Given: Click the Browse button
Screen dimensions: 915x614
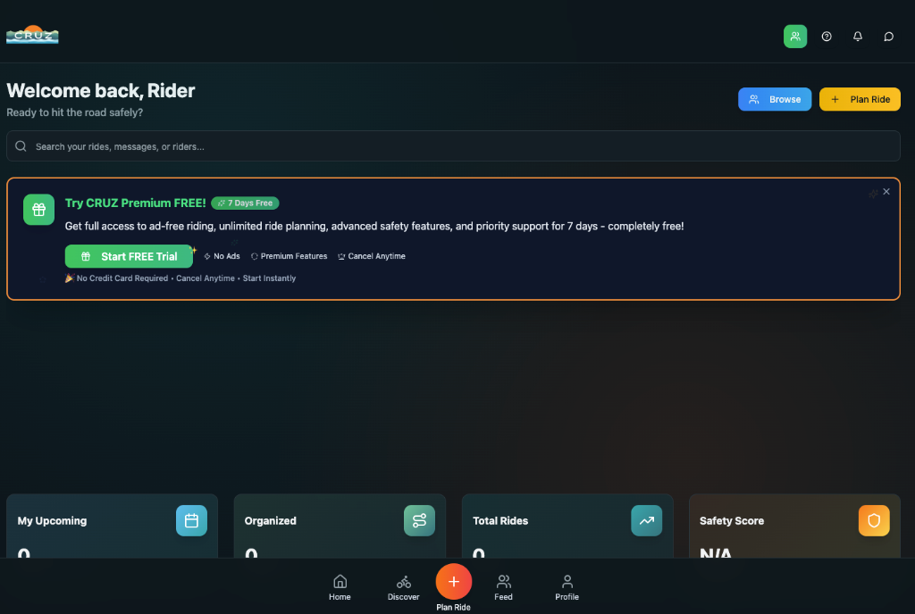Looking at the screenshot, I should click(x=775, y=99).
